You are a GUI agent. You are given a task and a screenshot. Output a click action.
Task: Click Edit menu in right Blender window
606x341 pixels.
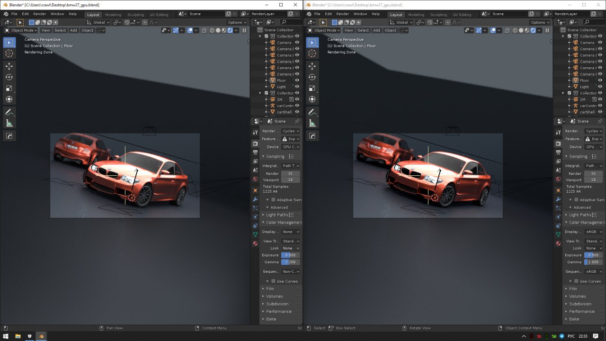328,14
